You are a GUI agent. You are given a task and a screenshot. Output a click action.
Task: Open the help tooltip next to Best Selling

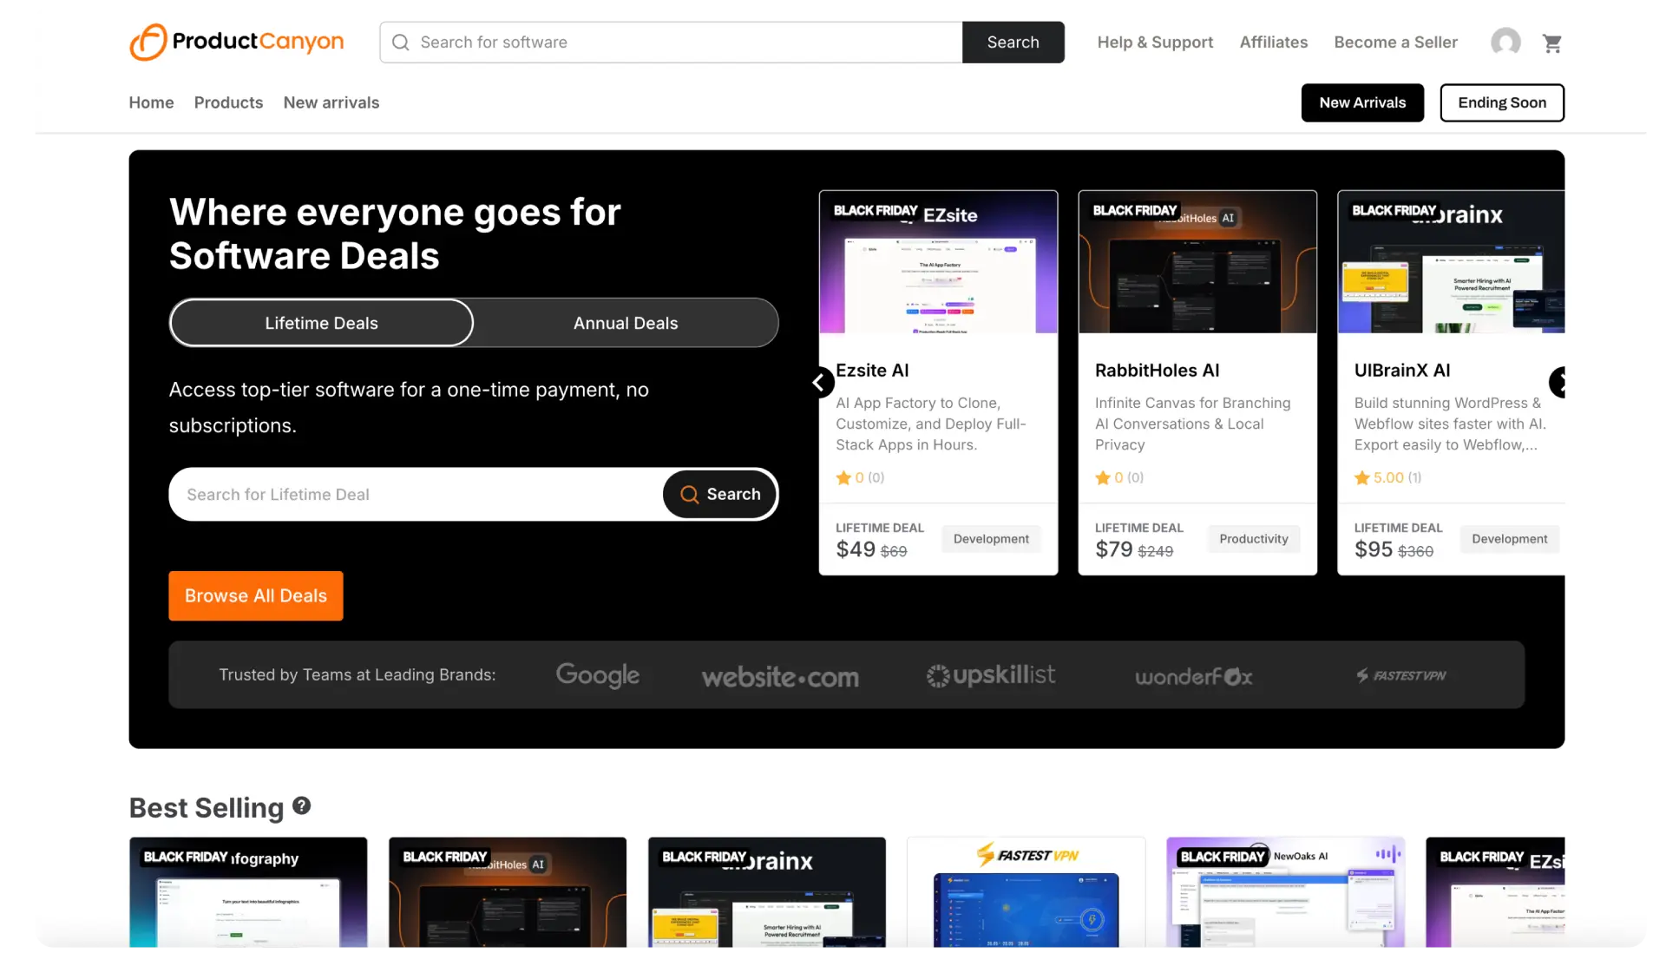pyautogui.click(x=300, y=806)
